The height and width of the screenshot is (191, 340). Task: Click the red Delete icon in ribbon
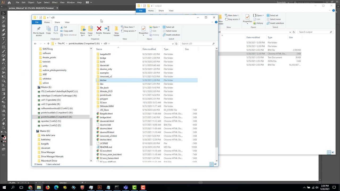(x=99, y=29)
